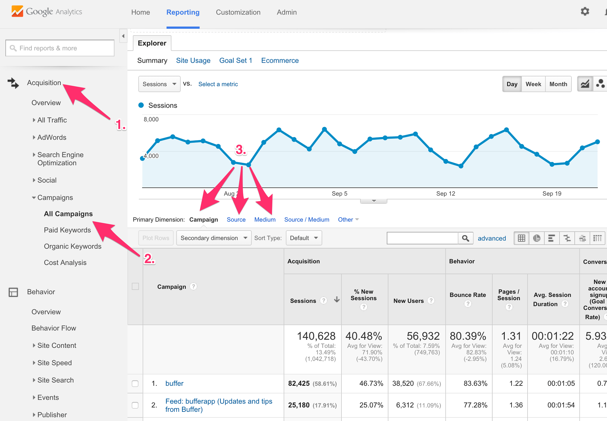This screenshot has height=421, width=607.
Task: Click the Select a metric link
Action: [x=218, y=84]
